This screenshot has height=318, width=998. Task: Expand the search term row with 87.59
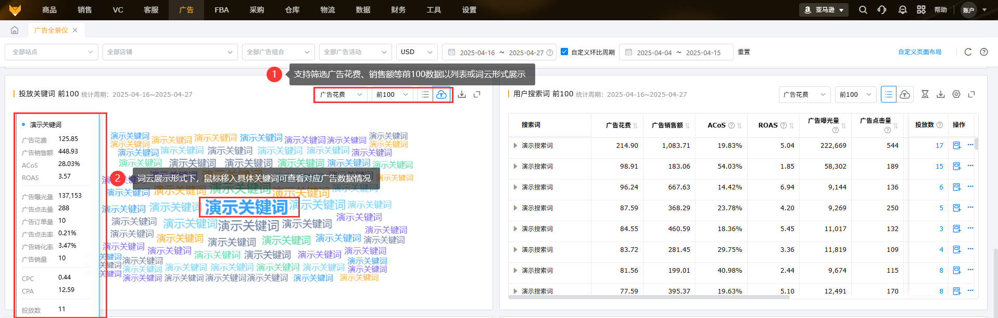(x=515, y=208)
